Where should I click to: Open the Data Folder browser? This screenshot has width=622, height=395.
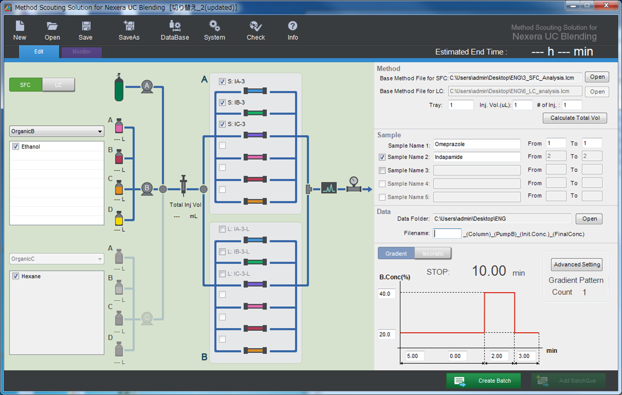(589, 219)
